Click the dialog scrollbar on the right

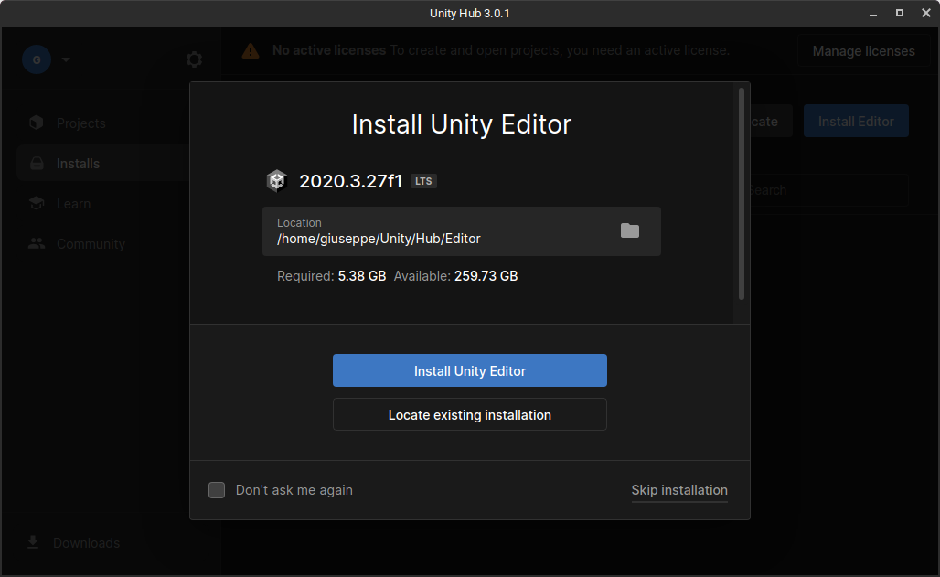click(740, 183)
